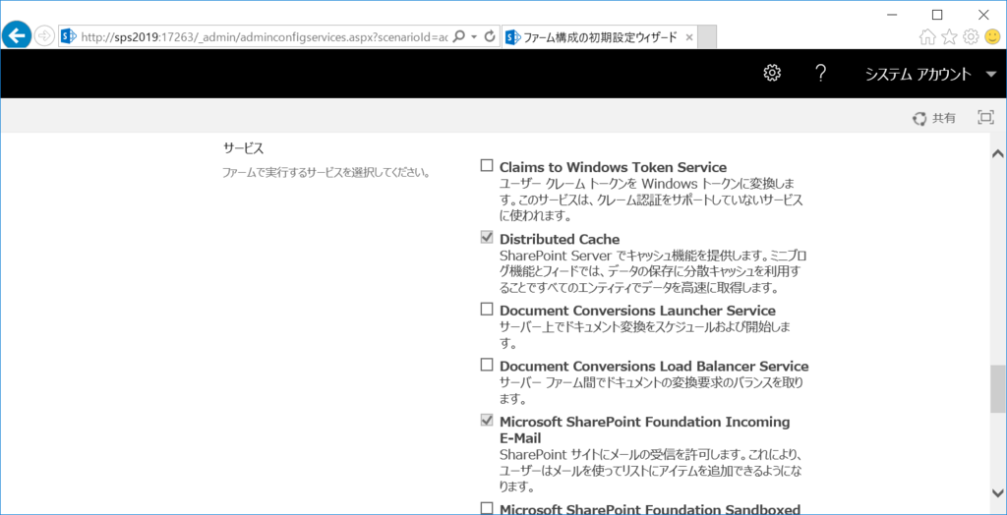Viewport: 1007px width, 515px height.
Task: Click the browser forward arrow button
Action: [x=43, y=36]
